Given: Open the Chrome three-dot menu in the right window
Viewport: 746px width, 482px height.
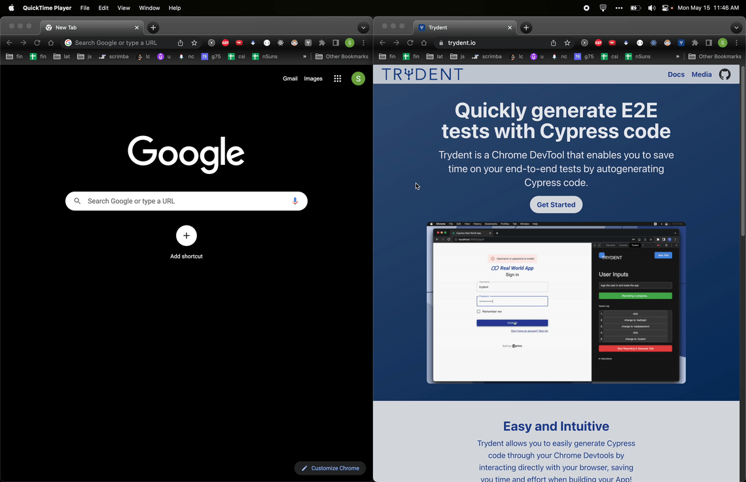Looking at the screenshot, I should click(736, 43).
